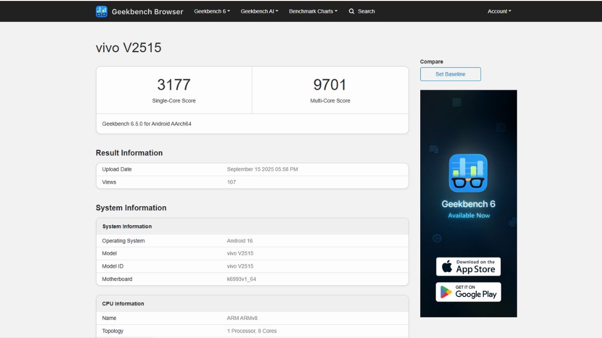Click the Apple logo on the App Store badge

click(x=445, y=266)
